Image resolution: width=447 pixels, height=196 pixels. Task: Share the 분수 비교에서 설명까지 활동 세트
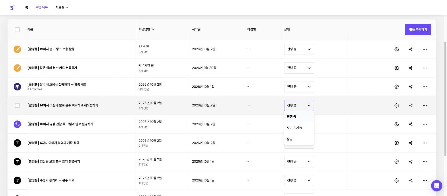[411, 87]
